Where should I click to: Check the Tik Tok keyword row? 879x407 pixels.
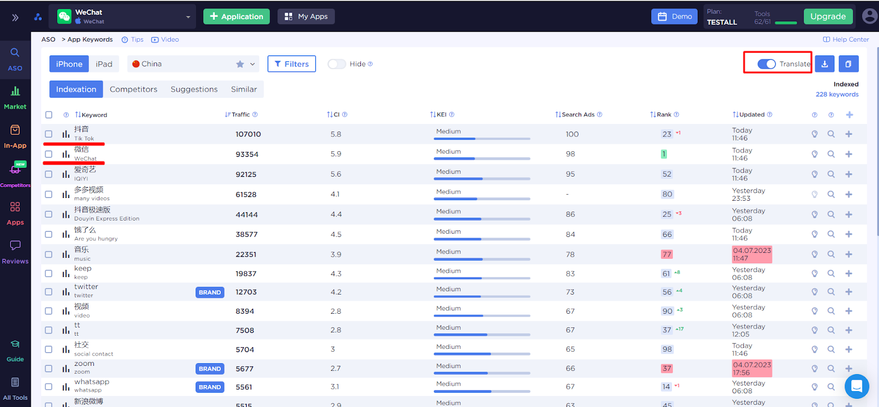pyautogui.click(x=49, y=134)
